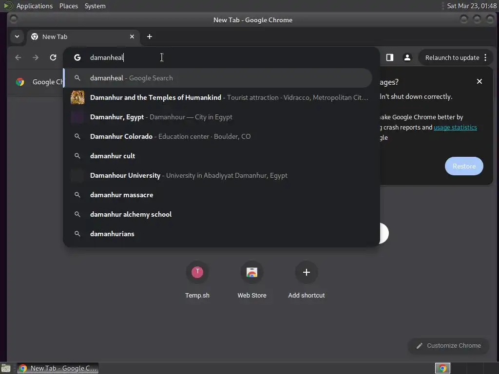Click the Restore button

pos(464,166)
